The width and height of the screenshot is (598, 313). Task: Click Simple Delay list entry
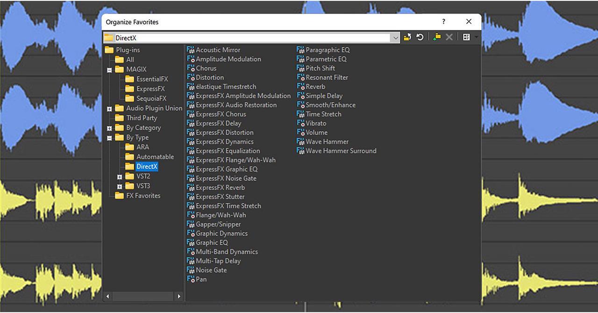point(320,96)
